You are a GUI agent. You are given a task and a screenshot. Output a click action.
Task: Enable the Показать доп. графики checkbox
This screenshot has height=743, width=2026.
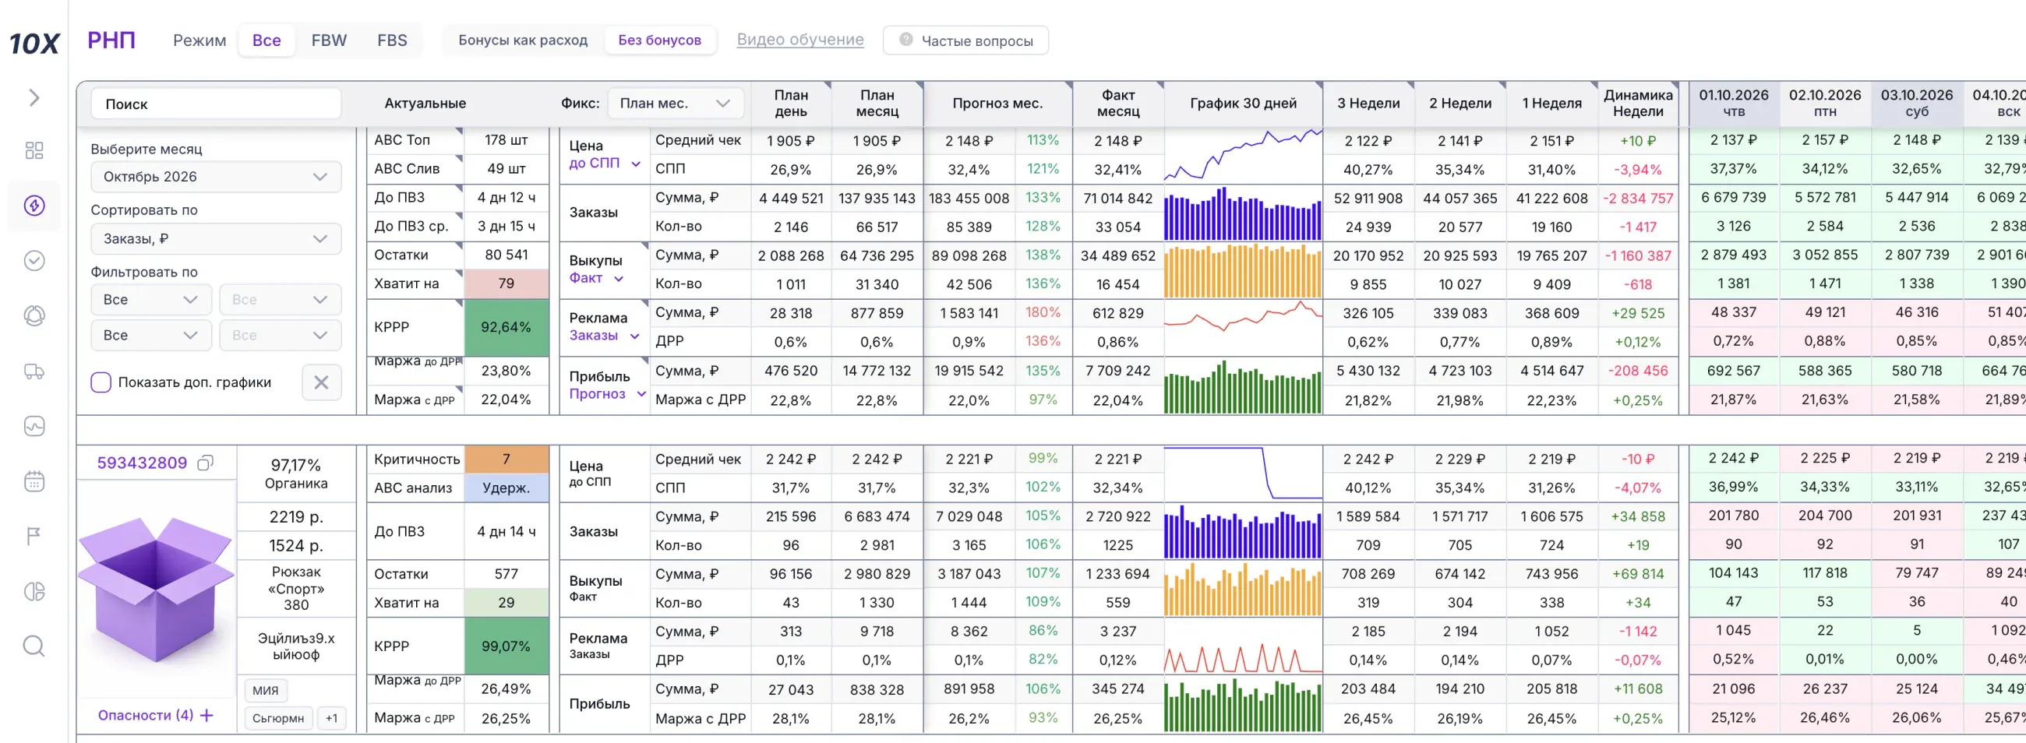(101, 382)
